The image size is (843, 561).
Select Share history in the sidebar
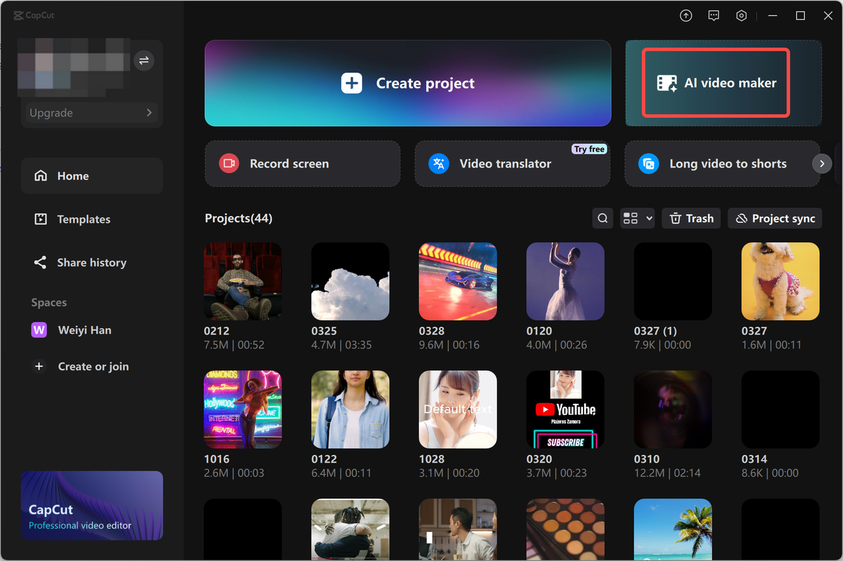[x=91, y=262]
